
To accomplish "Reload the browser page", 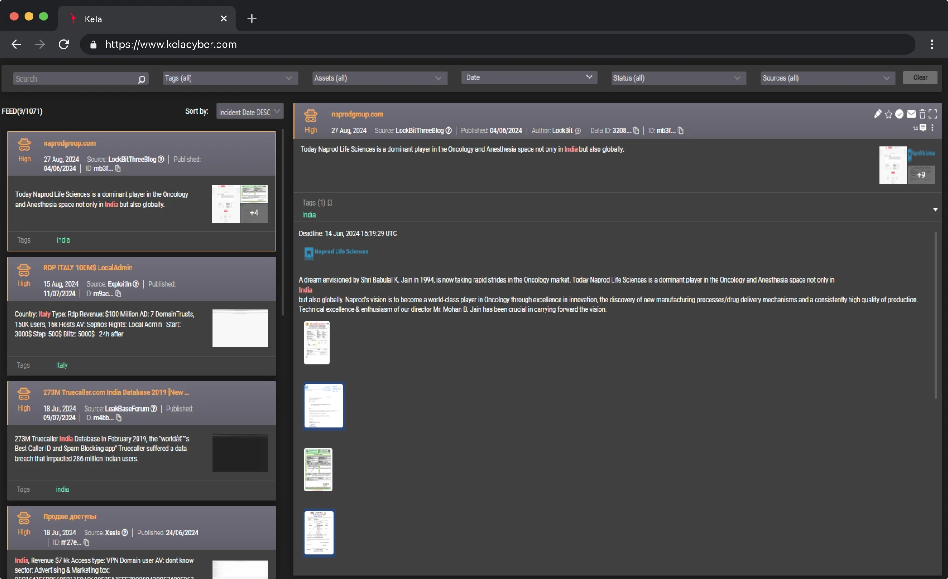I will pyautogui.click(x=64, y=45).
